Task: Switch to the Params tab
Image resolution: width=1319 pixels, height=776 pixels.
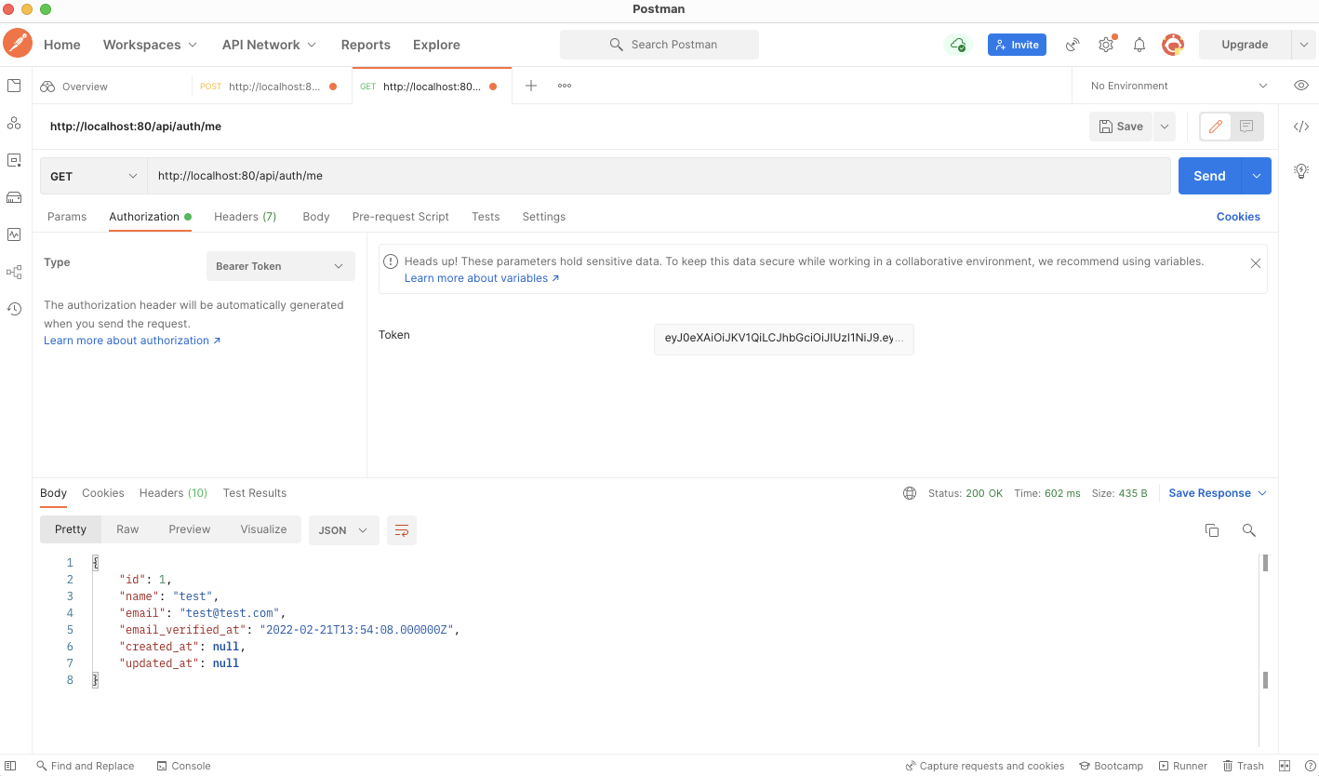Action: click(67, 217)
